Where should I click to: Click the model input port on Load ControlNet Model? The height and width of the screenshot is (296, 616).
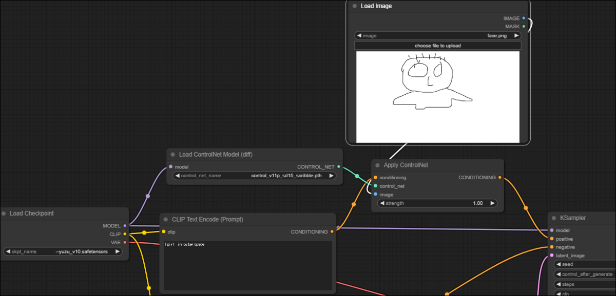(x=170, y=167)
